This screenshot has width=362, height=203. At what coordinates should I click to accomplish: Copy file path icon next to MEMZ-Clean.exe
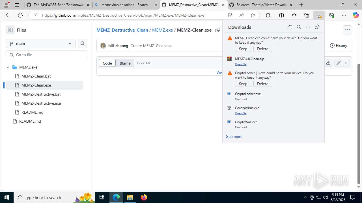point(217,30)
